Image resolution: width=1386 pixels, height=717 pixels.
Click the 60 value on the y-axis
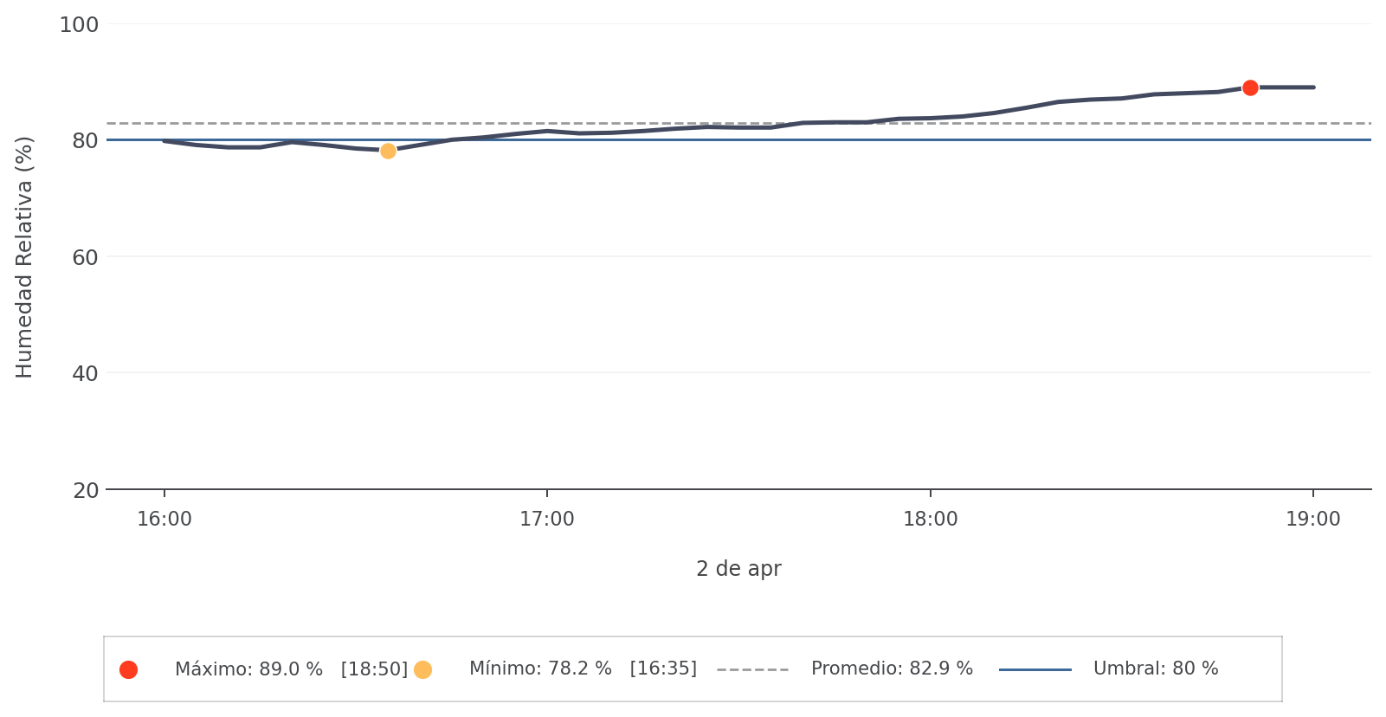tap(85, 257)
